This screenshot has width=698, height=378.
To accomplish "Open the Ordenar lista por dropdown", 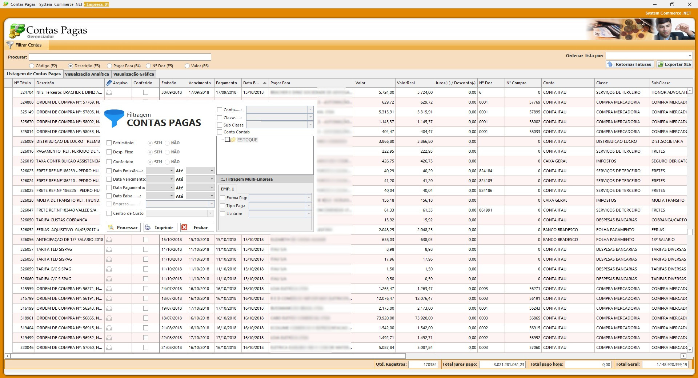I will 690,56.
